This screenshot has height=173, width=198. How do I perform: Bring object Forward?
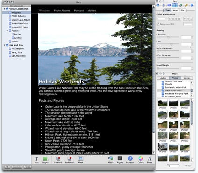tap(58, 160)
